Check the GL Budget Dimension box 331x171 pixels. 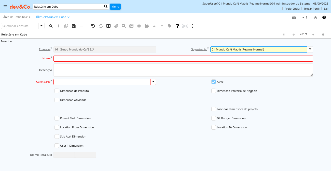point(214,118)
